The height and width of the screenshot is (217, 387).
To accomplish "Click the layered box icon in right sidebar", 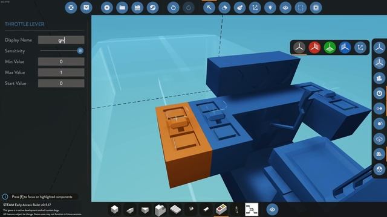I will point(379,139).
